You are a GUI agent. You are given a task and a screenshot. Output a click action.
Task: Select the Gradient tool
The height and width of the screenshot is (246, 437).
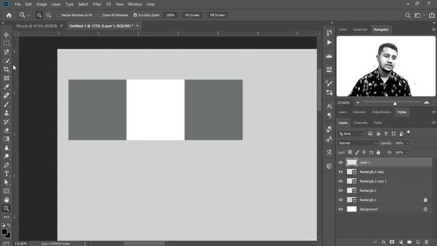point(6,139)
